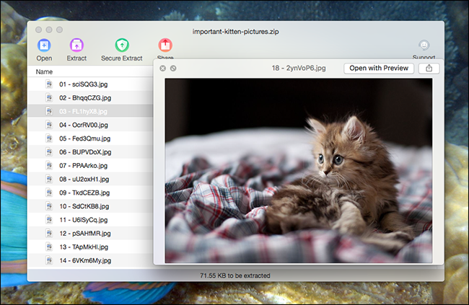Viewport: 469px width, 305px height.
Task: Select file 01 - sciSQG3.jpg
Action: click(x=90, y=84)
